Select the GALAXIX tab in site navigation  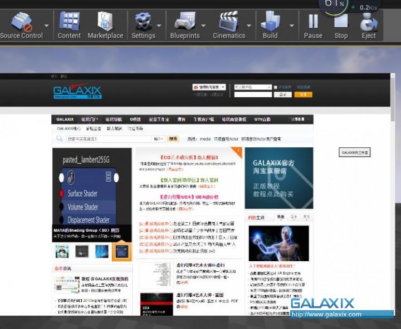pyautogui.click(x=65, y=119)
